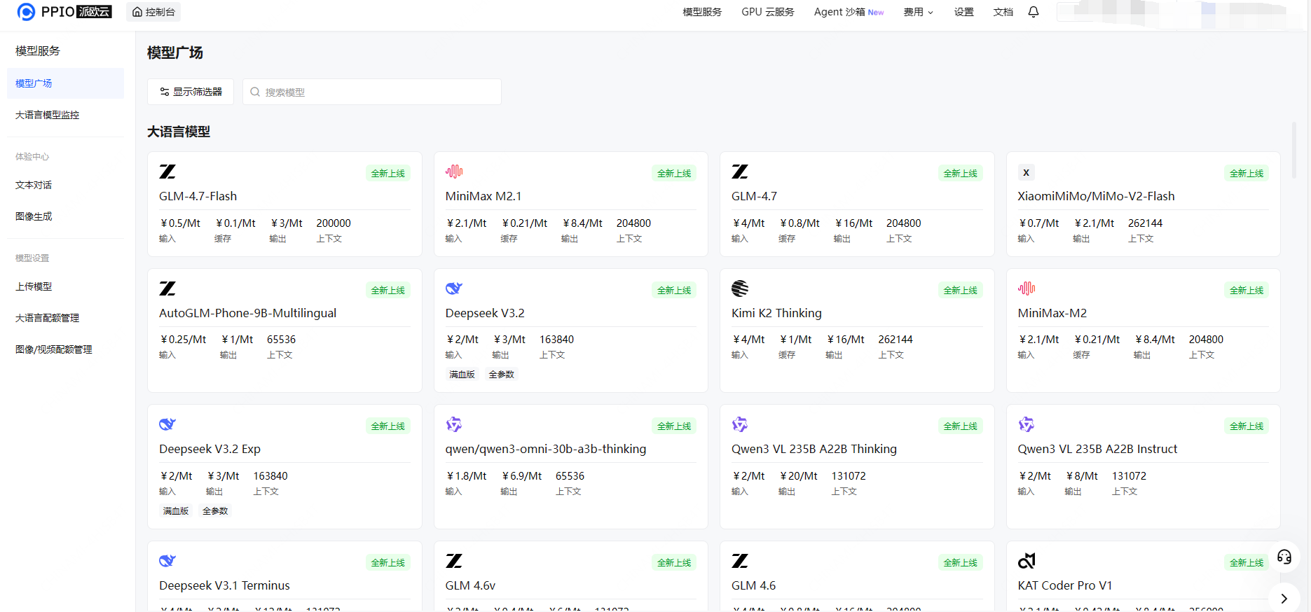Click the MiniMax-M2 waveform icon
1311x612 pixels.
click(x=1027, y=288)
